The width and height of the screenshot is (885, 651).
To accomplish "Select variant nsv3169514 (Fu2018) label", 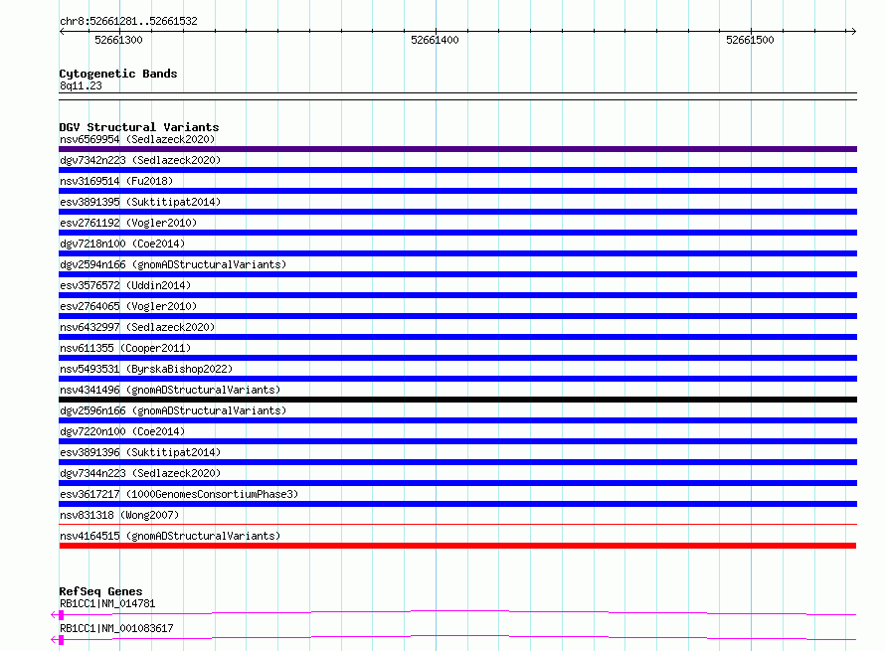I will coord(116,181).
